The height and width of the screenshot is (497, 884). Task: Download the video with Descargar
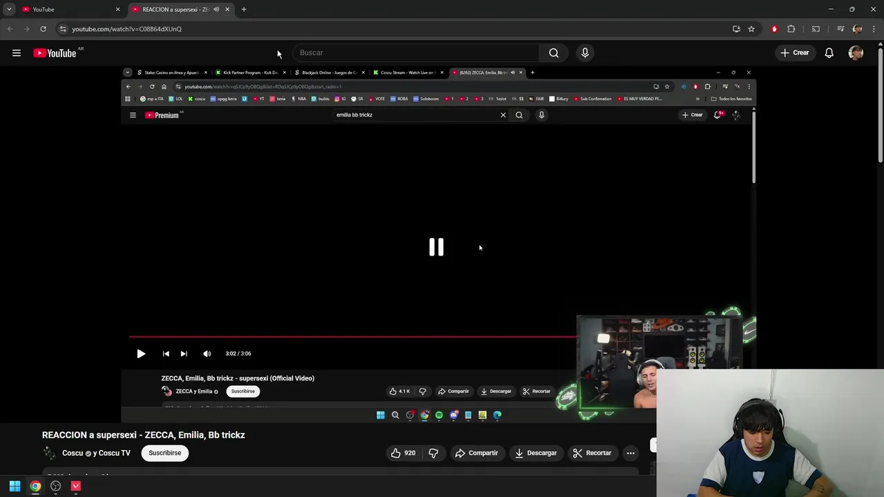(536, 453)
